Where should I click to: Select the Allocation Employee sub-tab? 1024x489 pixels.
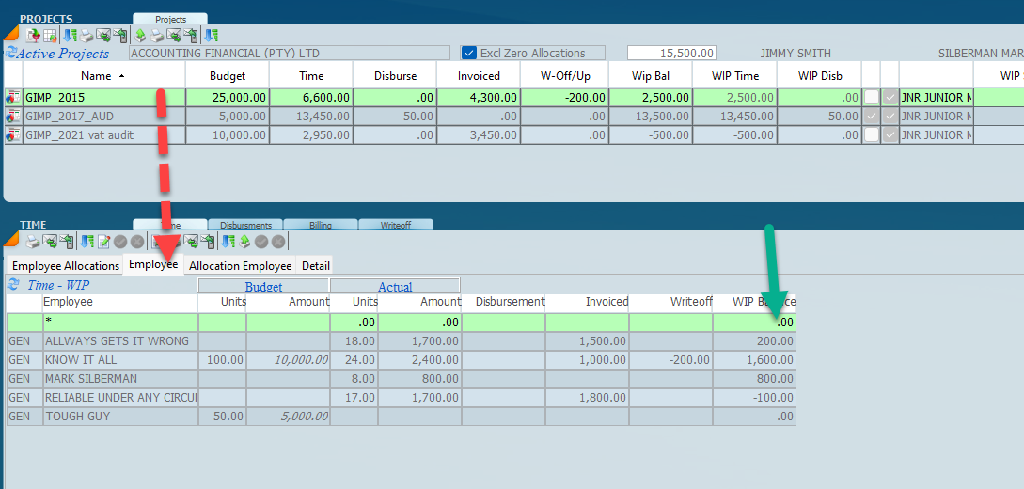click(240, 266)
